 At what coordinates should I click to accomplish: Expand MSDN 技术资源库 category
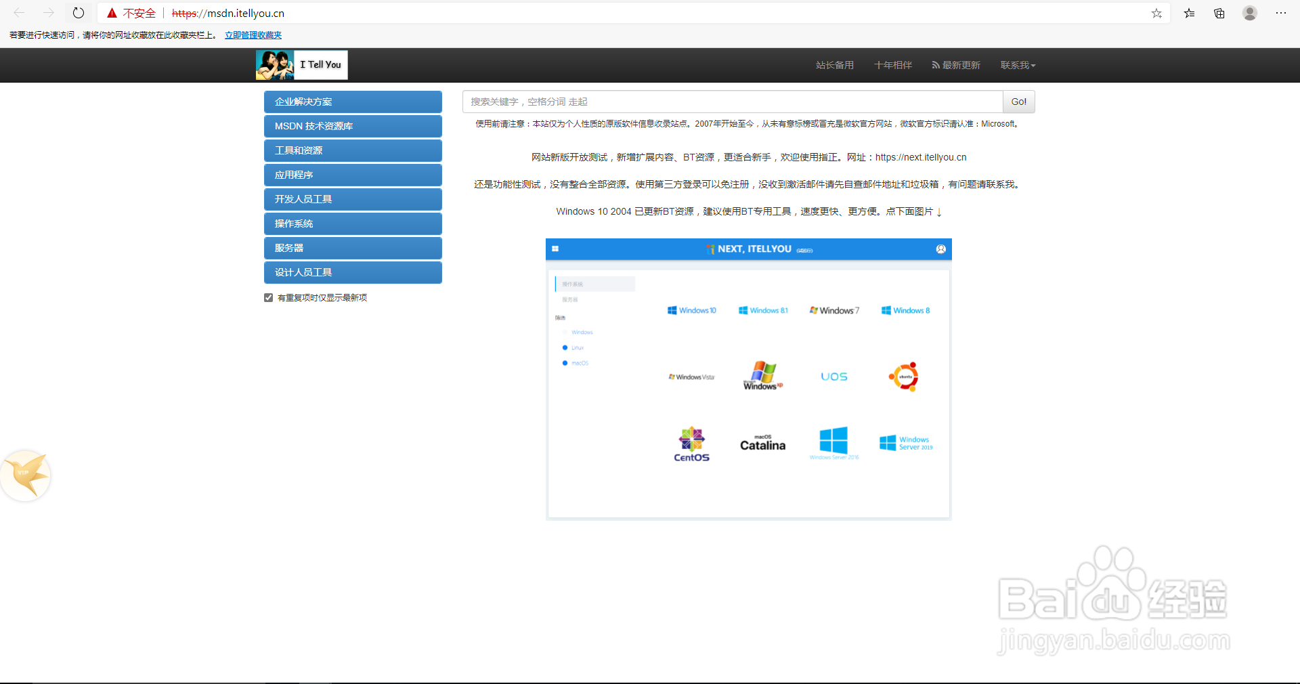pos(353,126)
